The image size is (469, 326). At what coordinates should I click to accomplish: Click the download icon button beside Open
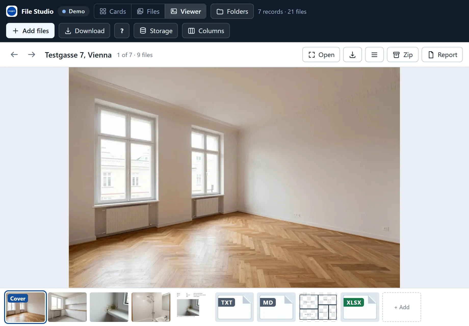[x=353, y=55]
